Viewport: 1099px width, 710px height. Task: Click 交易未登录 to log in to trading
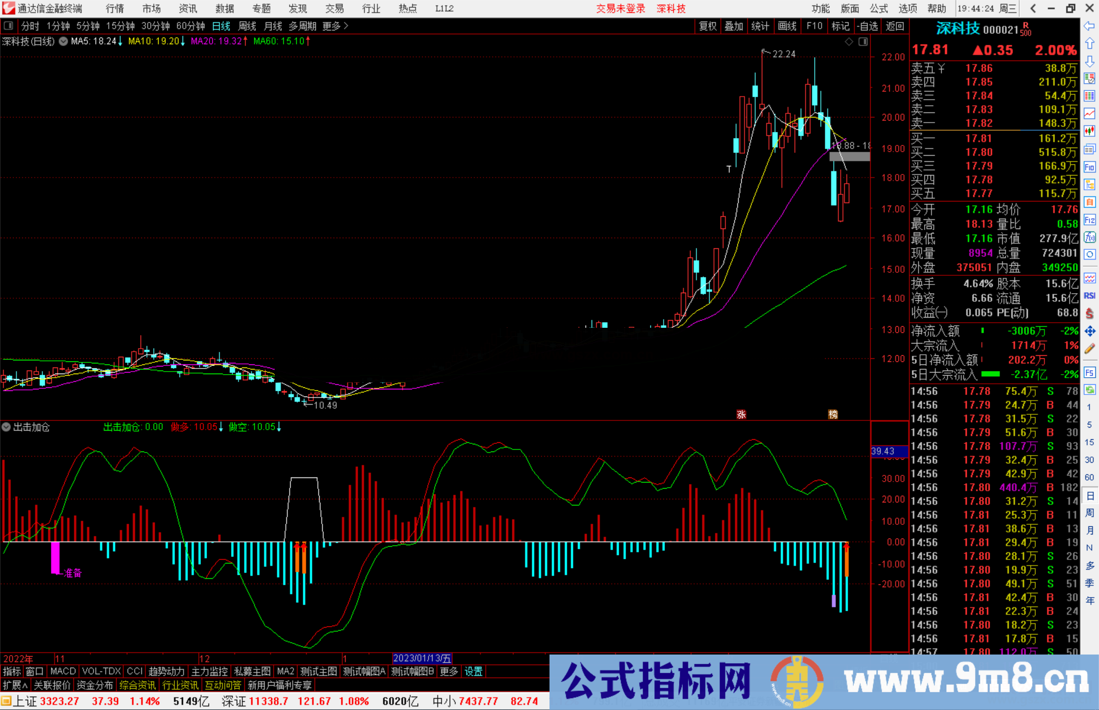click(620, 9)
